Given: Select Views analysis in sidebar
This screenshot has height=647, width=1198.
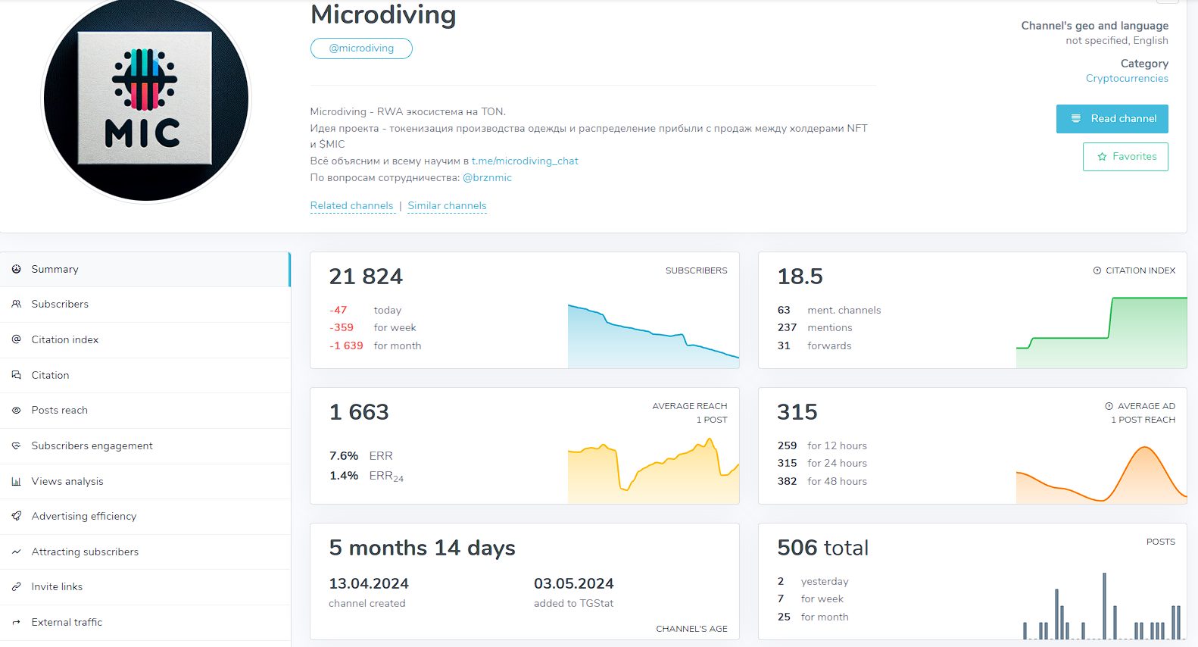Looking at the screenshot, I should [x=145, y=481].
